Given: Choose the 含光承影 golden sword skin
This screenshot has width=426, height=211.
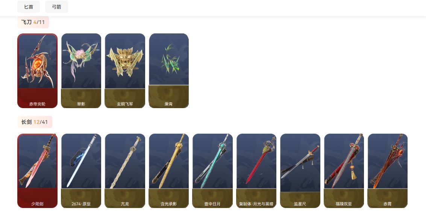Looking at the screenshot, I should point(169,171).
